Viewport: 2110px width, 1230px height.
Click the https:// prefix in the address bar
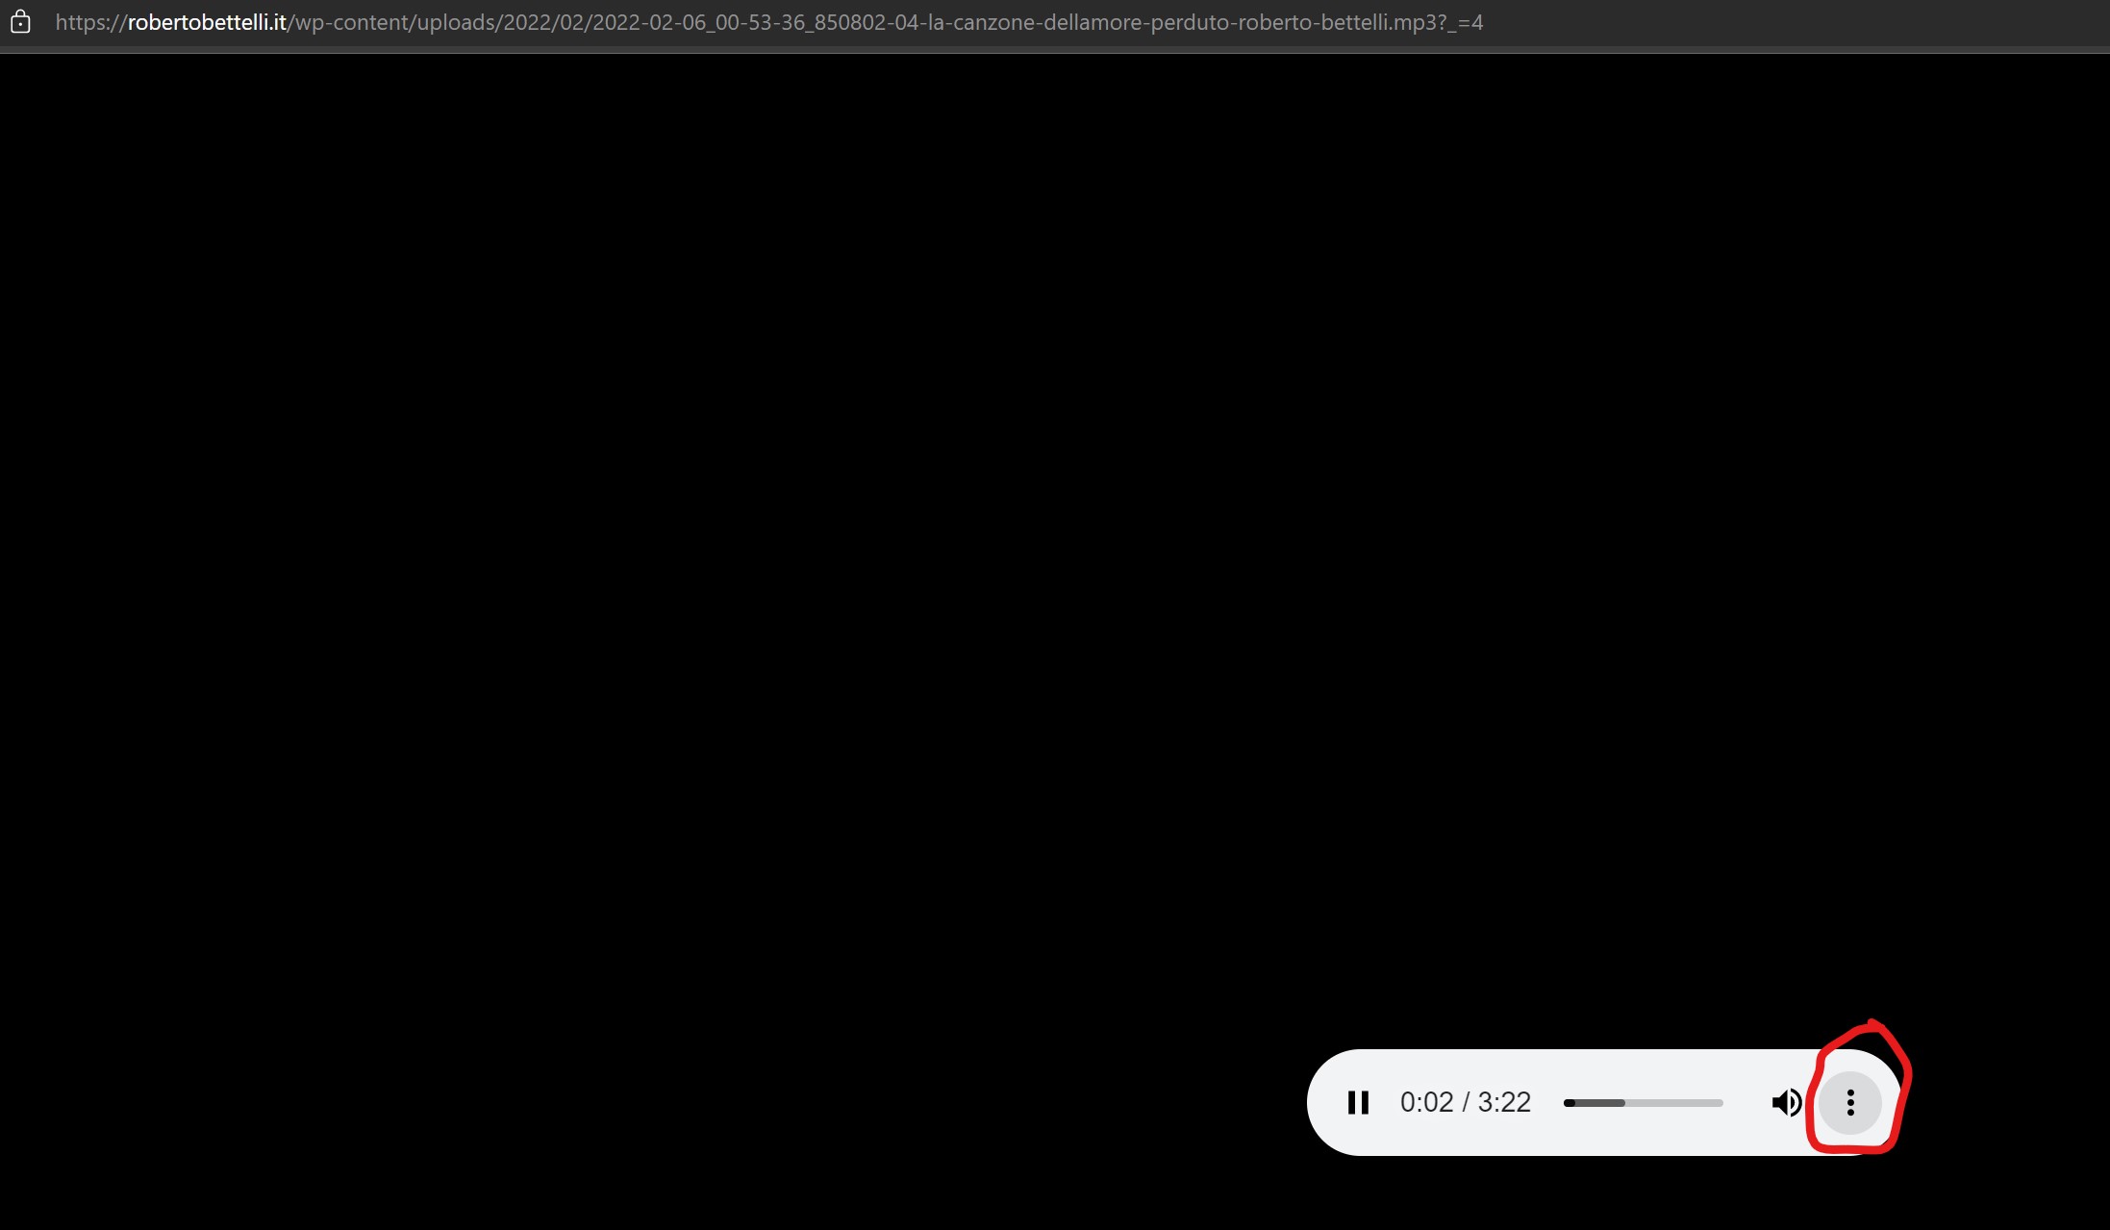point(90,22)
